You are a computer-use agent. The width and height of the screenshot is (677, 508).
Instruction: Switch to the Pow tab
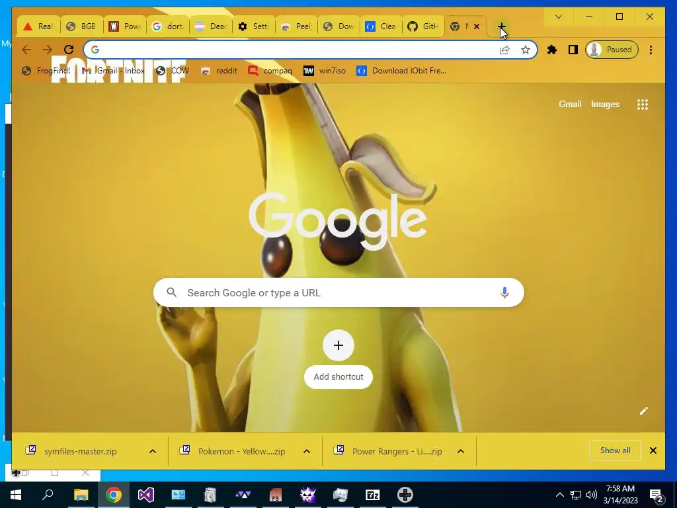tap(125, 26)
